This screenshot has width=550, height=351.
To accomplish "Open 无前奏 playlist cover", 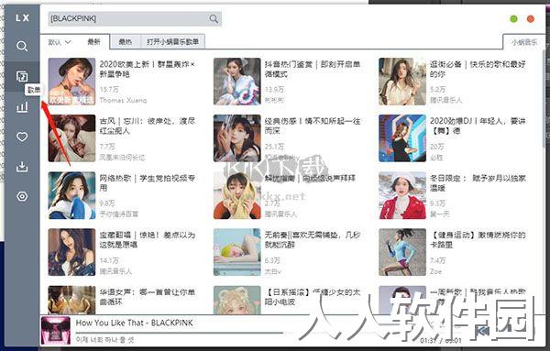I will pyautogui.click(x=237, y=252).
